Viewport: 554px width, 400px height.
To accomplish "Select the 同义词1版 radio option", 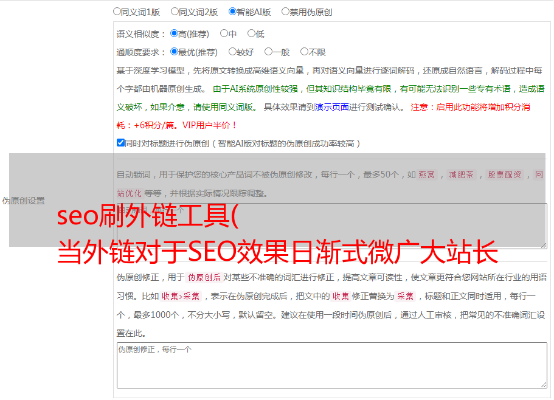I will pos(117,12).
